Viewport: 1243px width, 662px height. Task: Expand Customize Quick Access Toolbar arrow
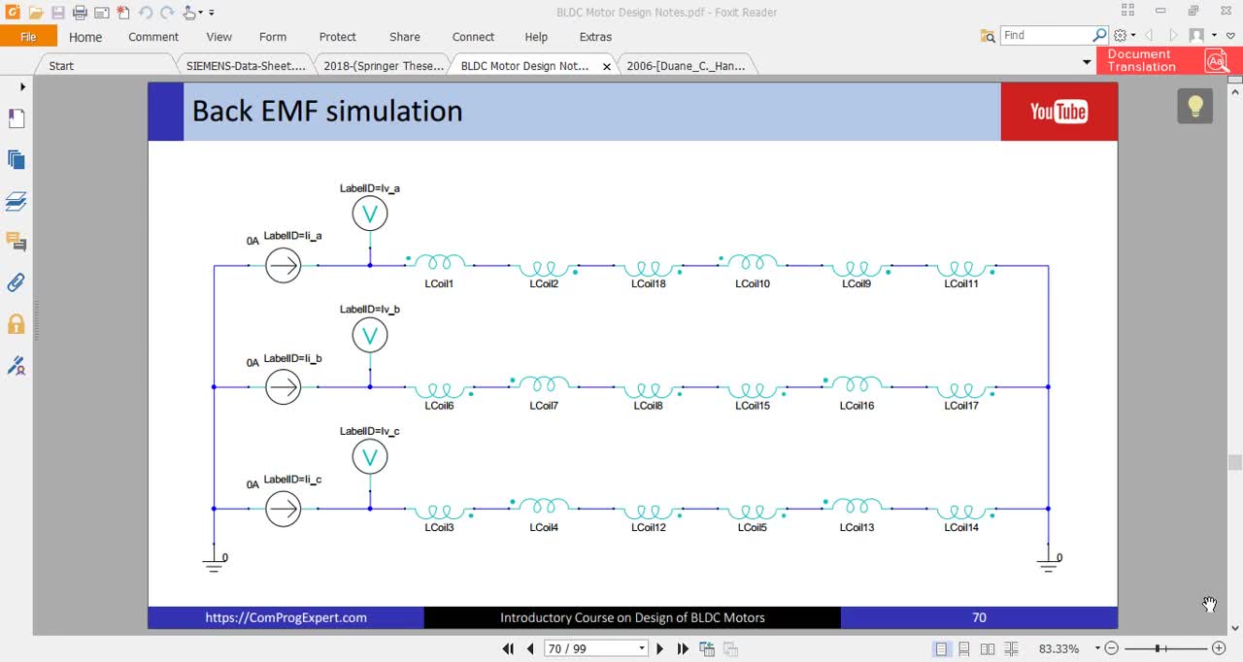click(212, 14)
